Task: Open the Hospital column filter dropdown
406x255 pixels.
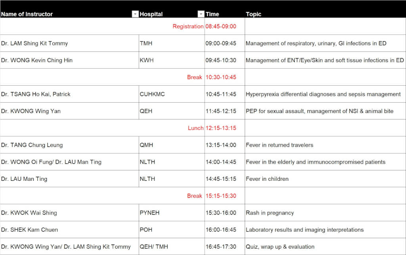Action: point(201,14)
